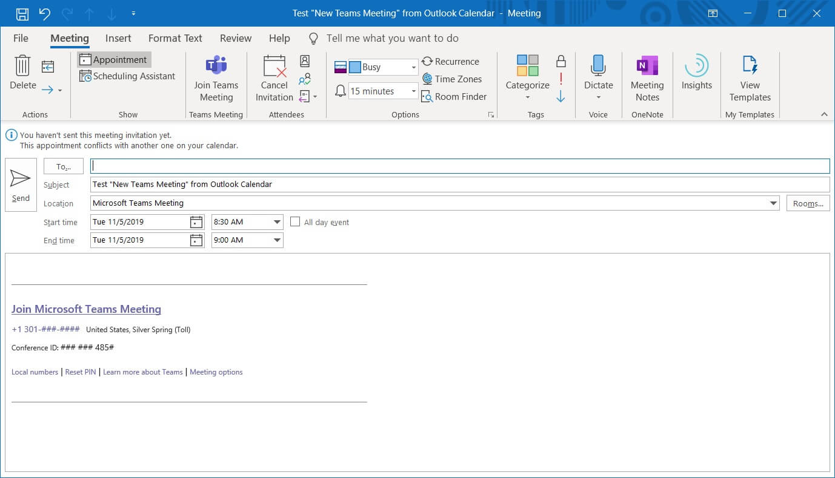Send the meeting invitation
The height and width of the screenshot is (478, 835).
[21, 185]
